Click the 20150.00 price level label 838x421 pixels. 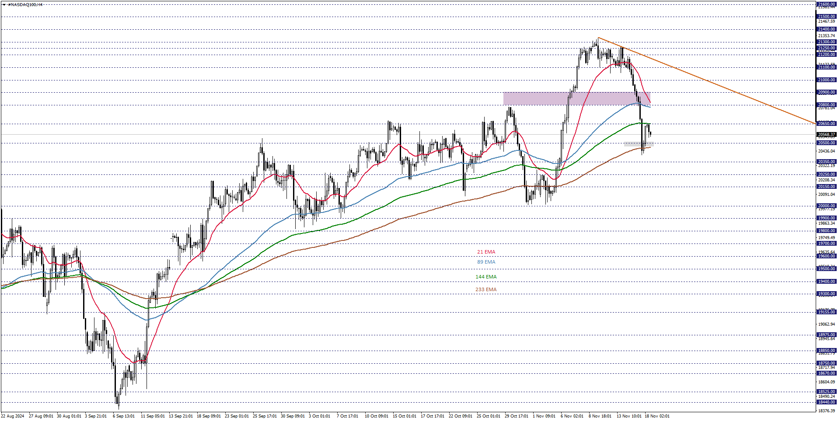tap(827, 187)
